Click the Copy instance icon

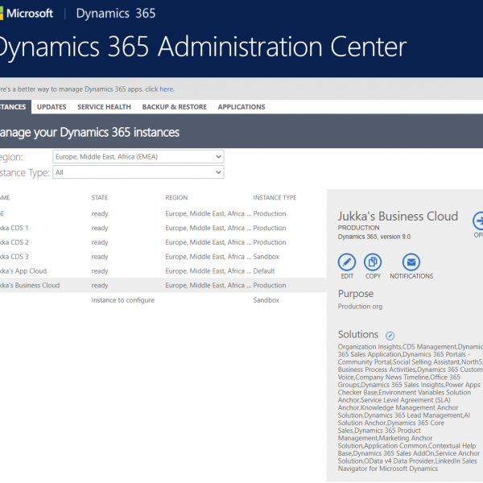pyautogui.click(x=373, y=262)
